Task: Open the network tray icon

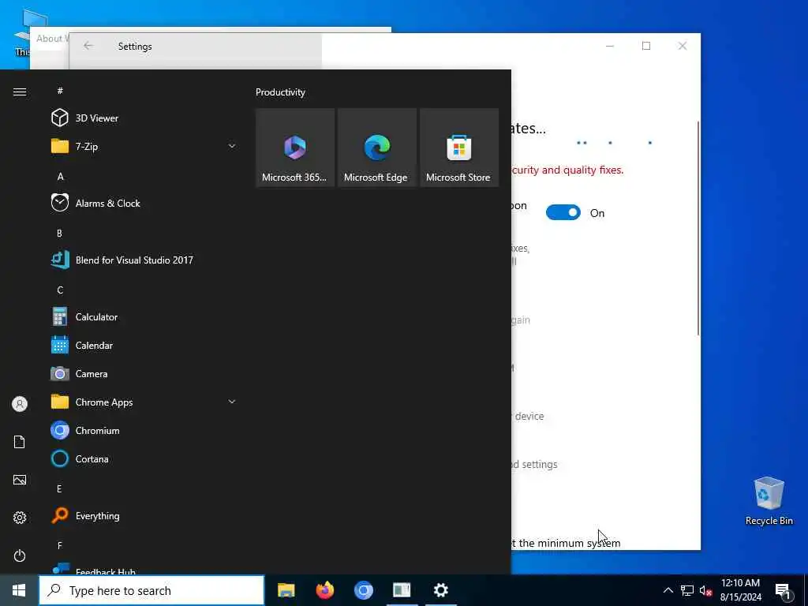Action: (687, 590)
